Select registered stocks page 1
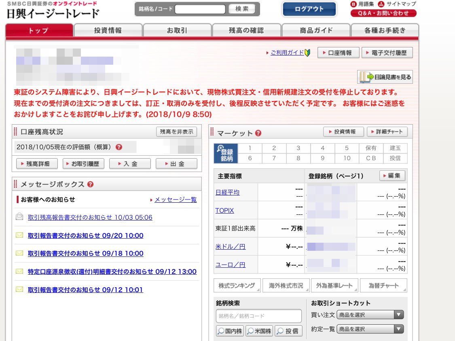The height and width of the screenshot is (341, 455). point(250,148)
